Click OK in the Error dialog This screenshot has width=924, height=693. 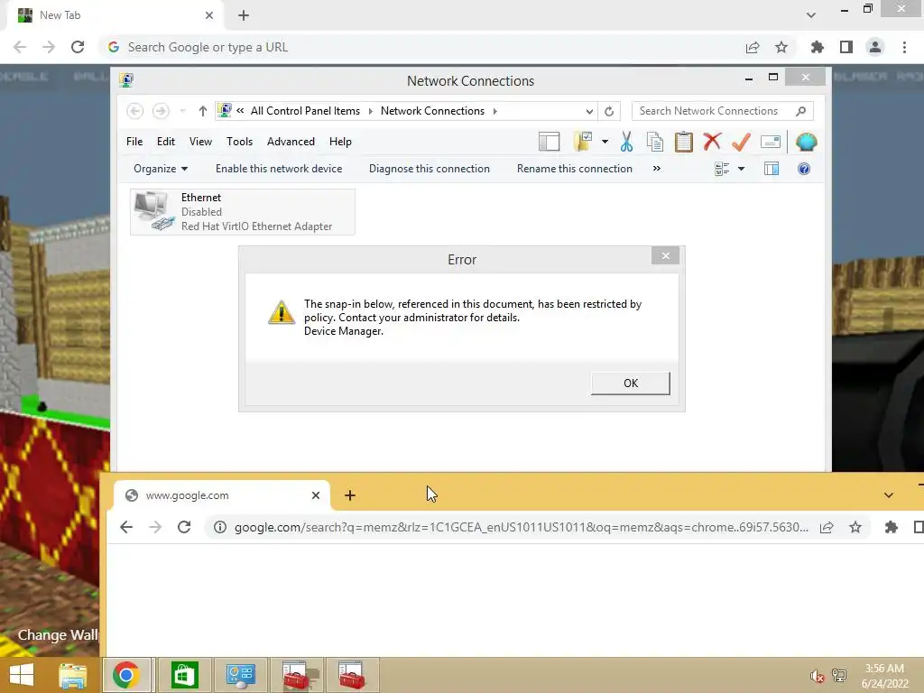click(x=630, y=383)
